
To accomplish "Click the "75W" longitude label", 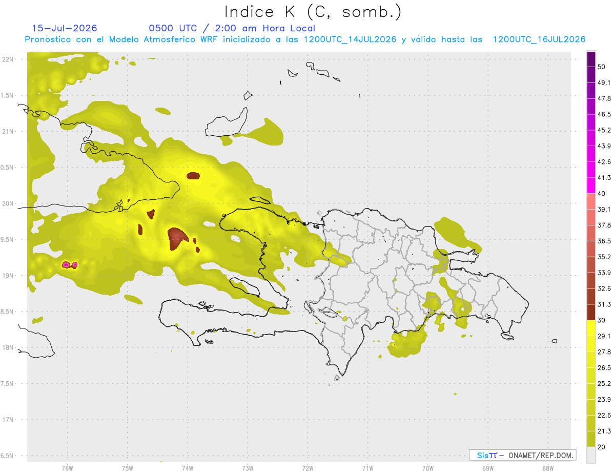I will coord(127,468).
